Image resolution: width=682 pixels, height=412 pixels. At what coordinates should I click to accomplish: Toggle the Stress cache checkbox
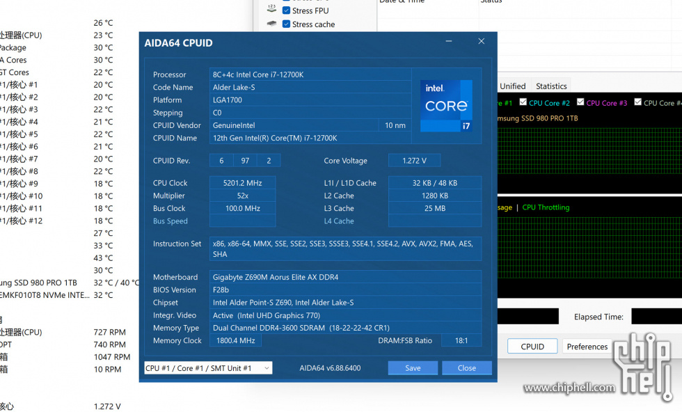286,24
